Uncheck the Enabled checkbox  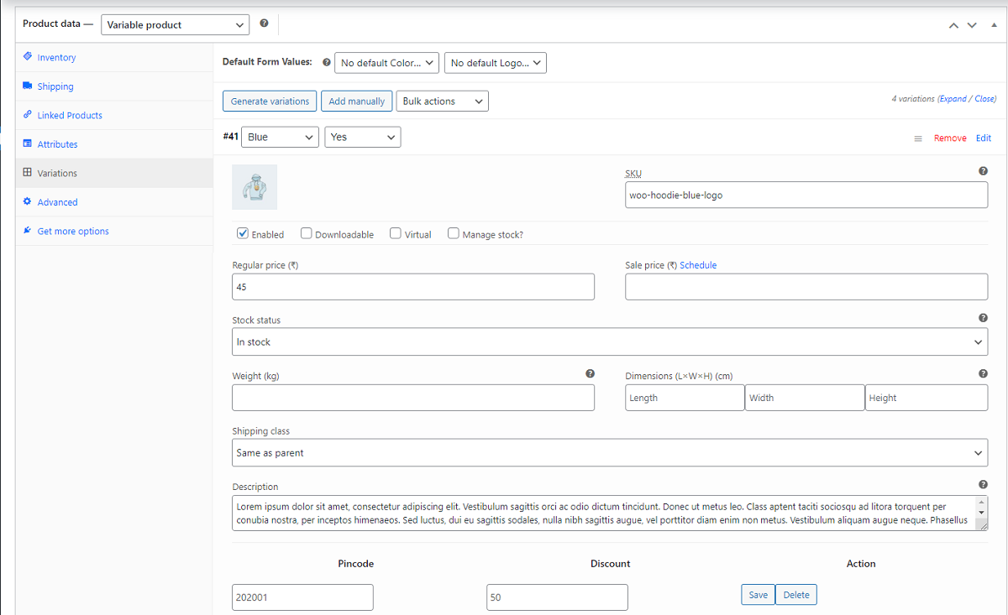click(242, 233)
